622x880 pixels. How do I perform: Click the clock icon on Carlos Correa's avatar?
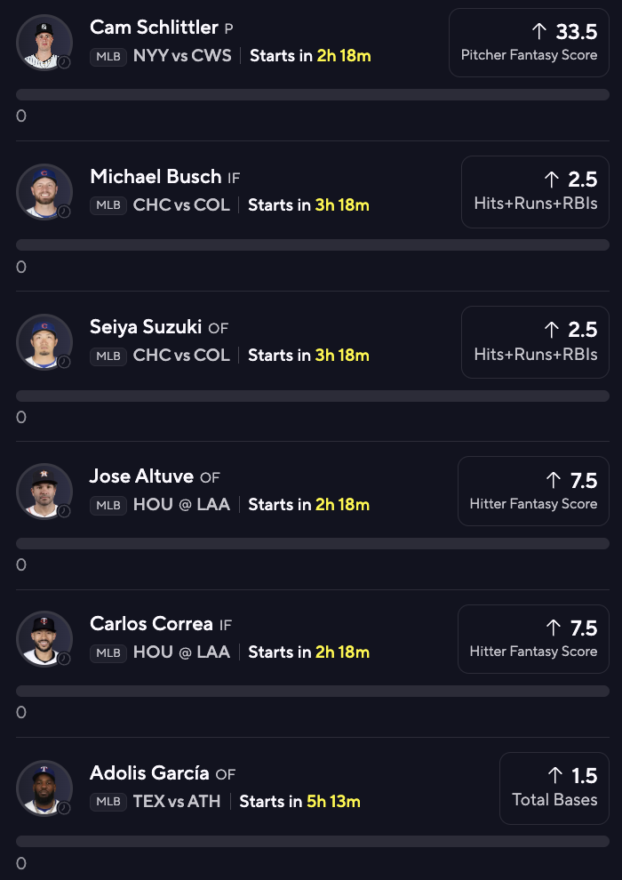pos(64,659)
